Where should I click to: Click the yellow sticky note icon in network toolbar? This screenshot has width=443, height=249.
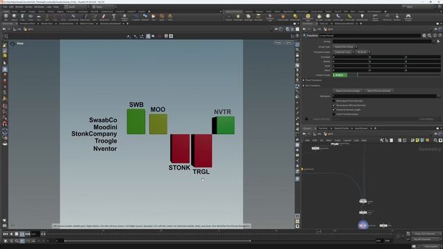[x=417, y=140]
